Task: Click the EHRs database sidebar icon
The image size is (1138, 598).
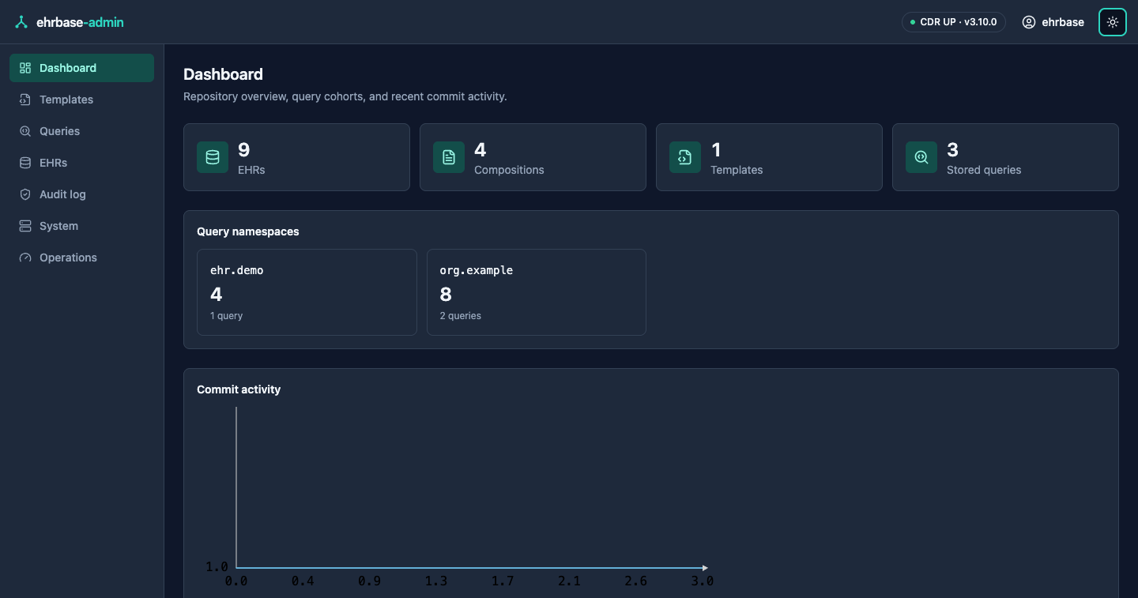Action: tap(25, 163)
